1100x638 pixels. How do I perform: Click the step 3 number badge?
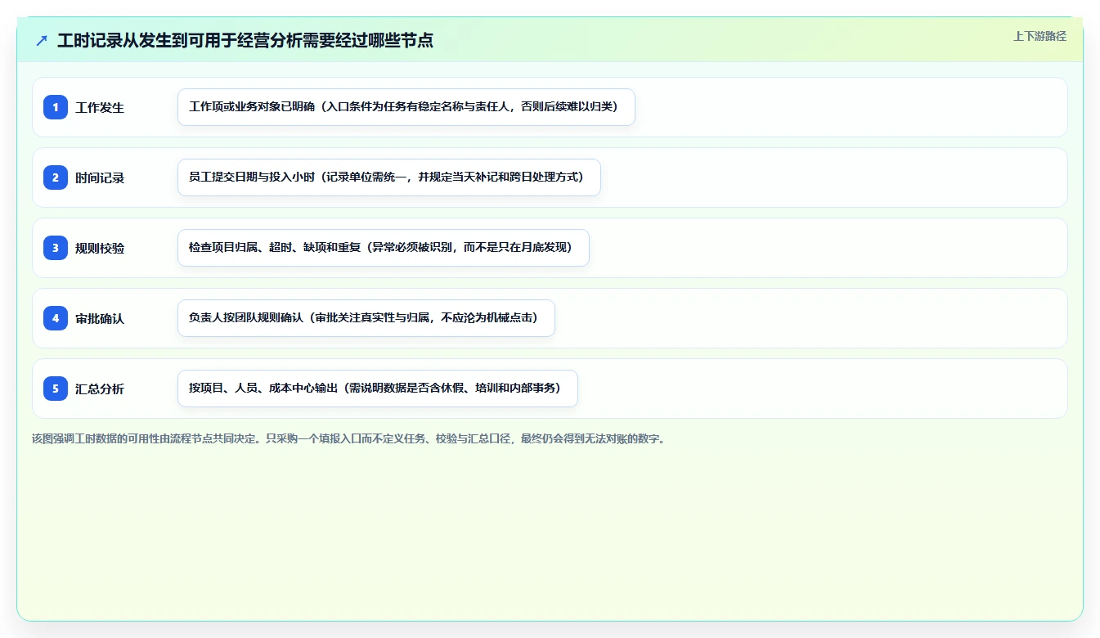[x=56, y=247]
